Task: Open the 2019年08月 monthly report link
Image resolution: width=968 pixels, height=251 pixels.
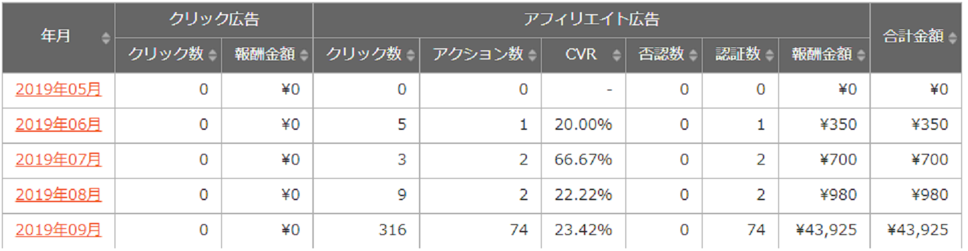Action: tap(58, 195)
